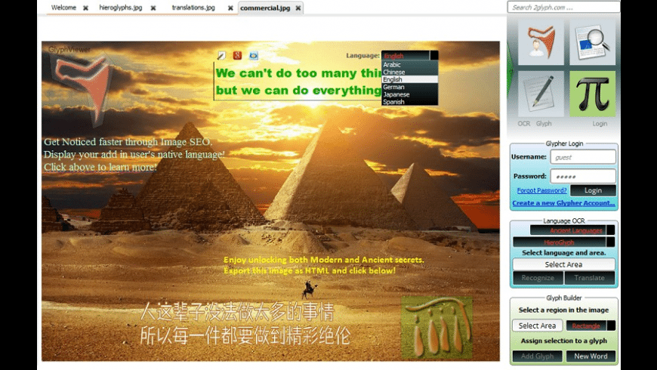Screen dimensions: 657x370
Task: Open the document magnifier search tile
Action: click(593, 42)
